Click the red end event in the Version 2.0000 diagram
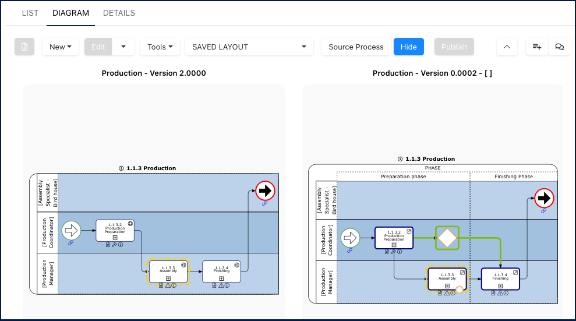Screen dimensions: 576x321 click(265, 191)
